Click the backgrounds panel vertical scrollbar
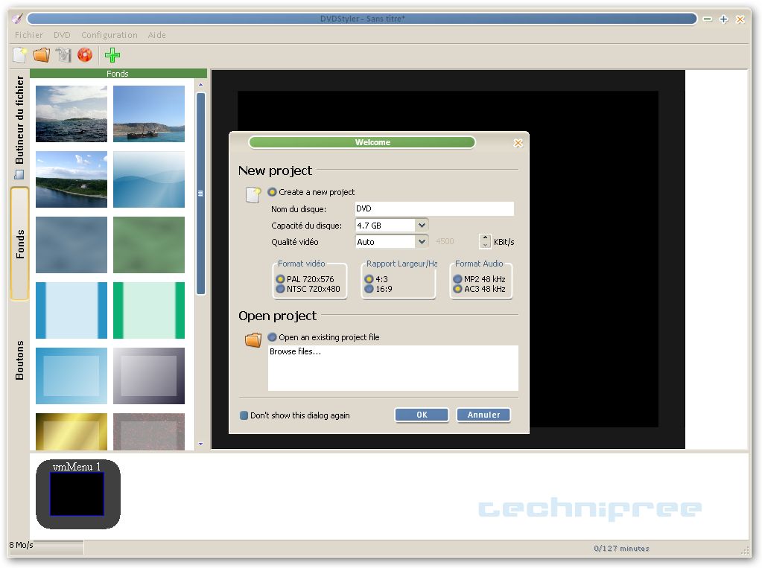Viewport: 762px width, 568px height. pos(200,194)
